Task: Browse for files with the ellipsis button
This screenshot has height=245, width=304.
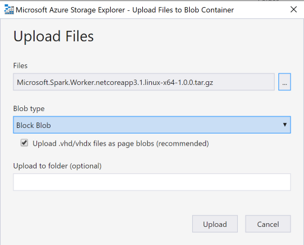Action: (285, 82)
